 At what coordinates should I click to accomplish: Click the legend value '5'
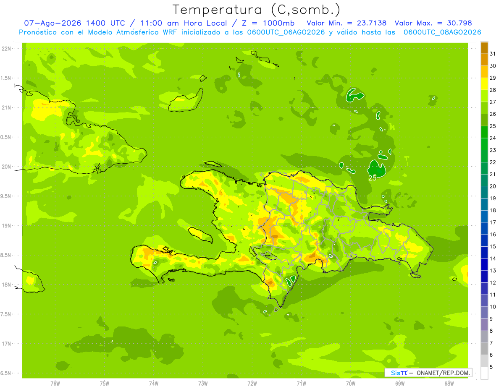[491, 367]
